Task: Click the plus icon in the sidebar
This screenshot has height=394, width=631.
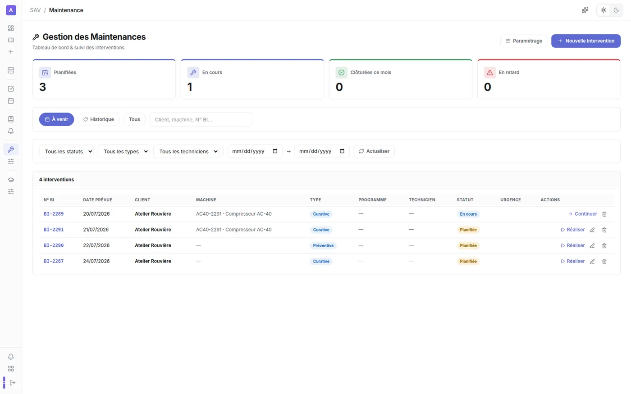Action: point(11,52)
